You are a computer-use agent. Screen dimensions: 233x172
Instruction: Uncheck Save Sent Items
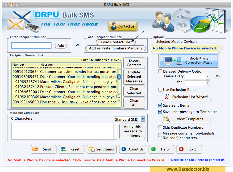coord(160,105)
